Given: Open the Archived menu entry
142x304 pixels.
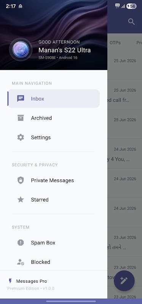Looking at the screenshot, I should [x=54, y=118].
